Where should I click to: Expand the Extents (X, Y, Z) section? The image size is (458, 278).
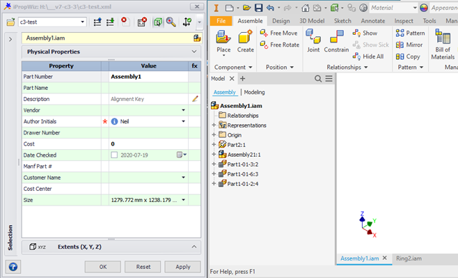[x=194, y=247]
